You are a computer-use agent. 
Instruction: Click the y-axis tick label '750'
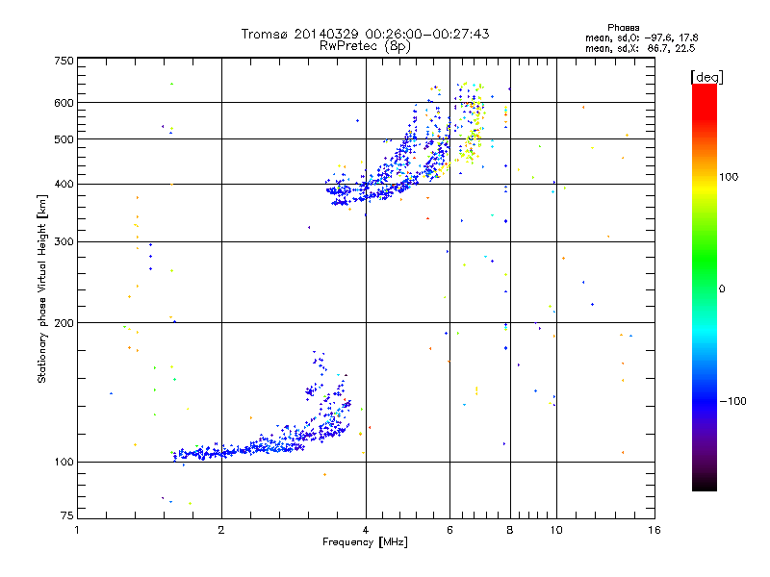[64, 61]
